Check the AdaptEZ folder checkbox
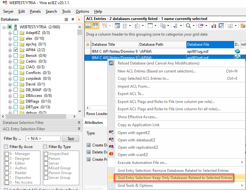Image resolution: width=246 pixels, height=190 pixels. (x=16, y=33)
